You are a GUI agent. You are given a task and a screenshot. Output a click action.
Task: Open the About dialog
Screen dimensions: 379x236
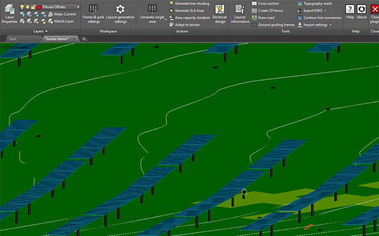click(x=362, y=12)
